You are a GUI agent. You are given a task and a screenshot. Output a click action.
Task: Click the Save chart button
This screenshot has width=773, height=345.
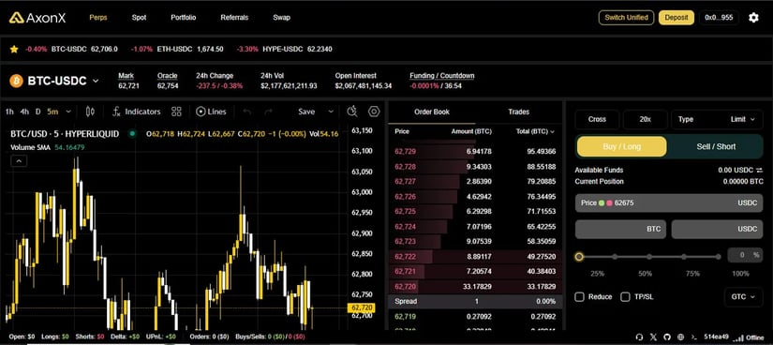point(306,112)
